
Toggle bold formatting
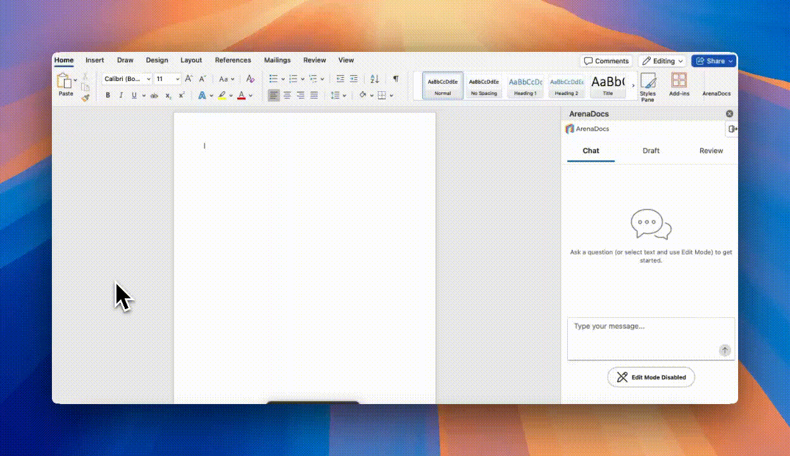click(x=108, y=95)
